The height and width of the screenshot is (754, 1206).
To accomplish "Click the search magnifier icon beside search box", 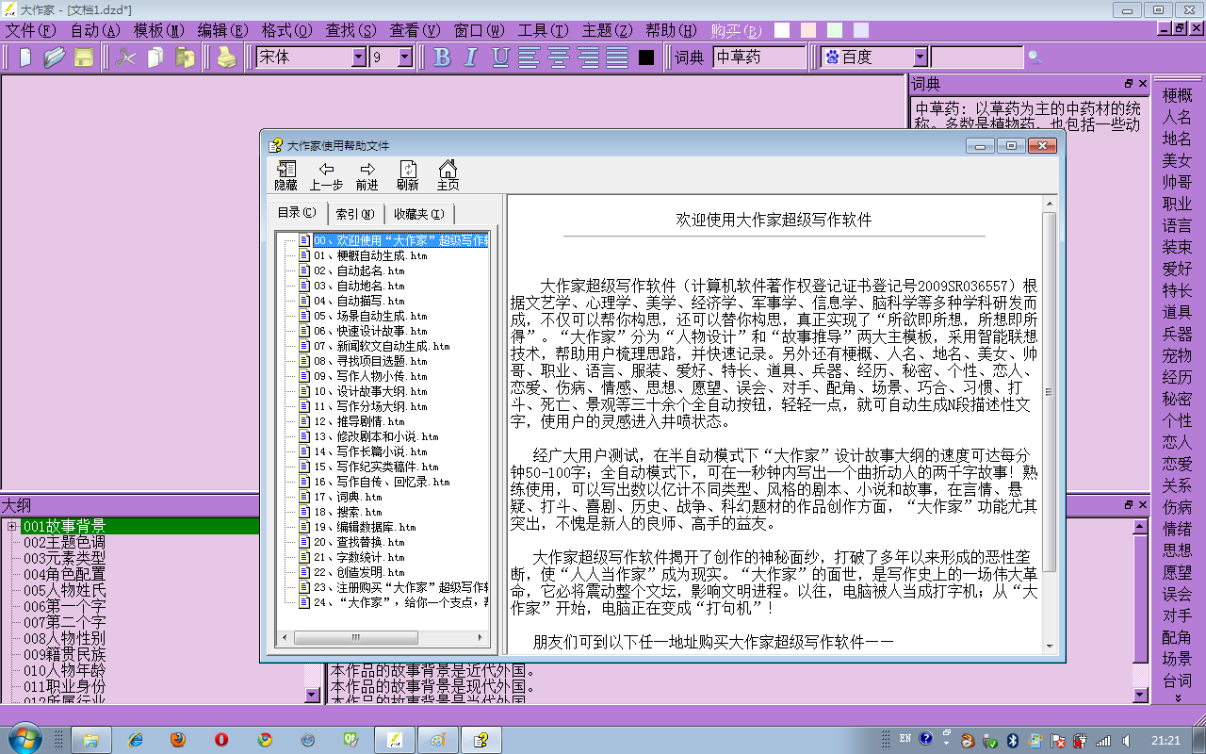I will coord(1035,57).
